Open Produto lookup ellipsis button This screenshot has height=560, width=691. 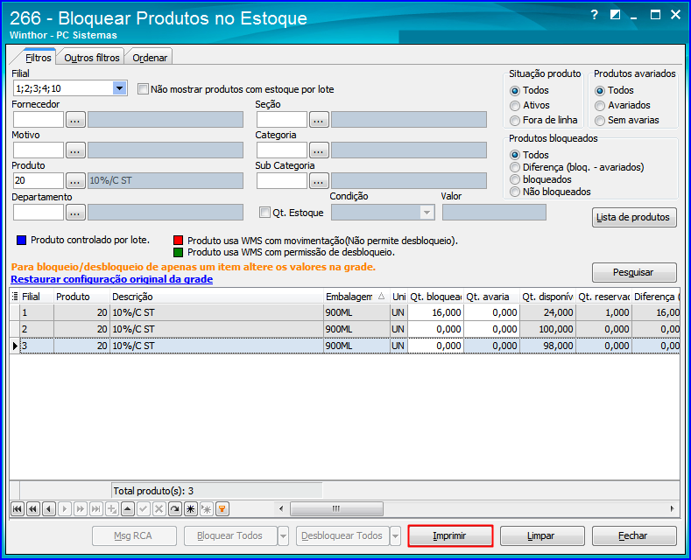click(75, 181)
